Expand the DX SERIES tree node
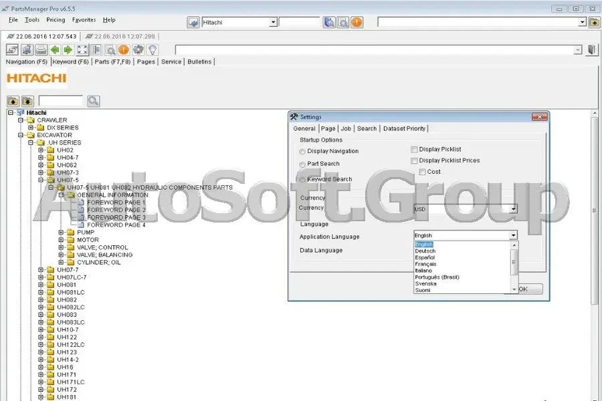The width and height of the screenshot is (602, 401). point(31,128)
